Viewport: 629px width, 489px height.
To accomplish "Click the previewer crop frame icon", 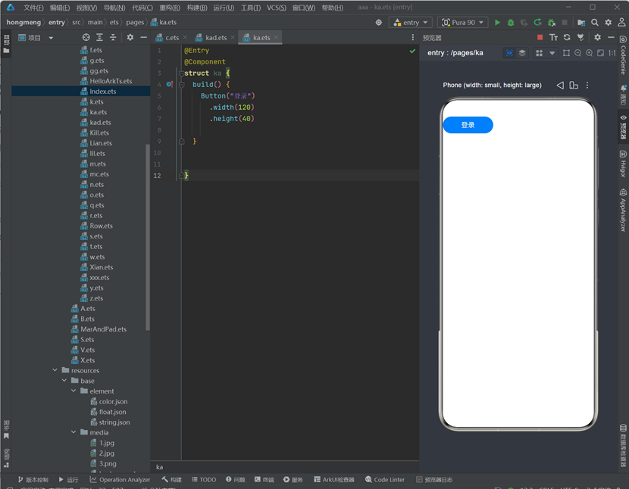I will tap(566, 53).
